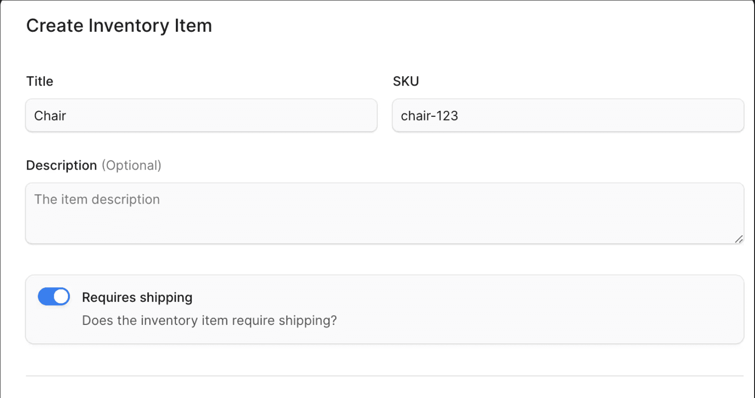Click the Title input field
Screen dimensions: 755x398
coord(201,115)
